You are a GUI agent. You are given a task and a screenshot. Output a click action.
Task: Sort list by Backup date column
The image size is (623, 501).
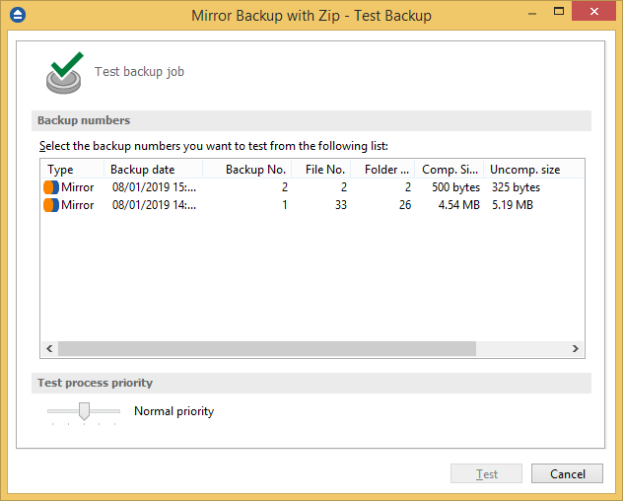[x=154, y=170]
